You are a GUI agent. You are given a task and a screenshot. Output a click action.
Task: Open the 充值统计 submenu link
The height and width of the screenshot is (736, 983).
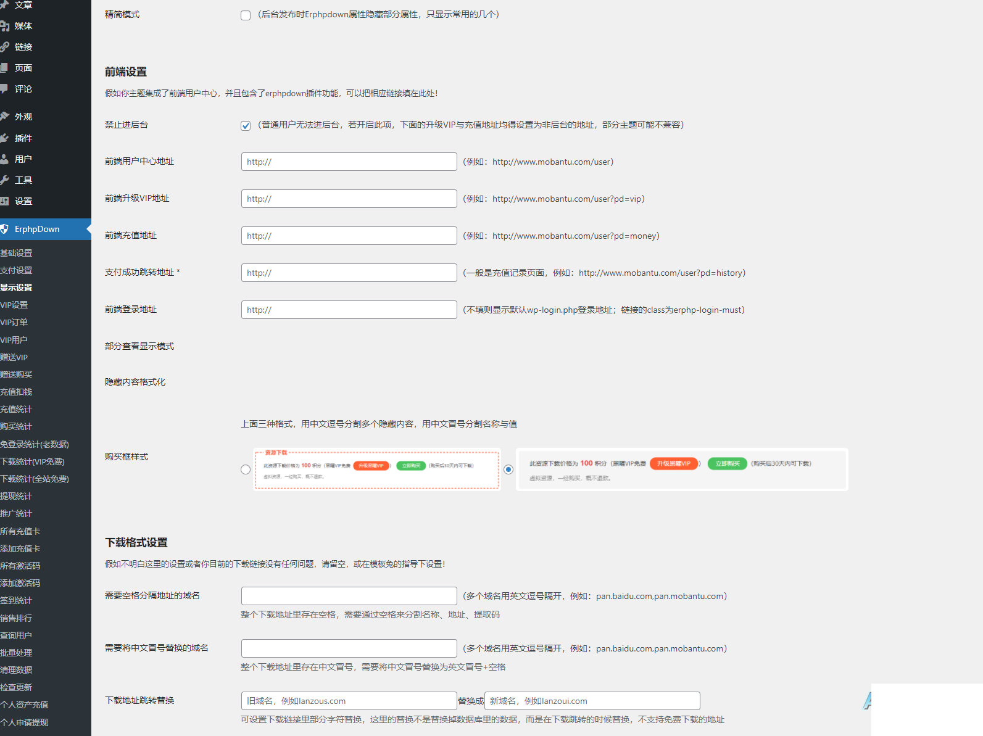16,409
